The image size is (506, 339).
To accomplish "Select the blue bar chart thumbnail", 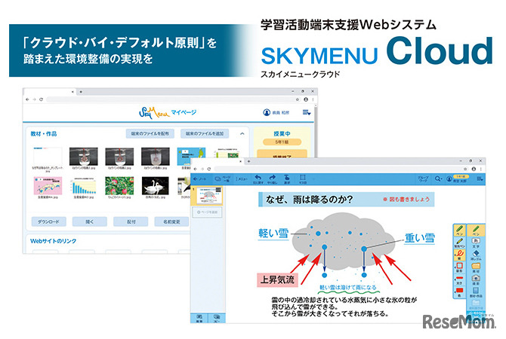I will pos(84,186).
